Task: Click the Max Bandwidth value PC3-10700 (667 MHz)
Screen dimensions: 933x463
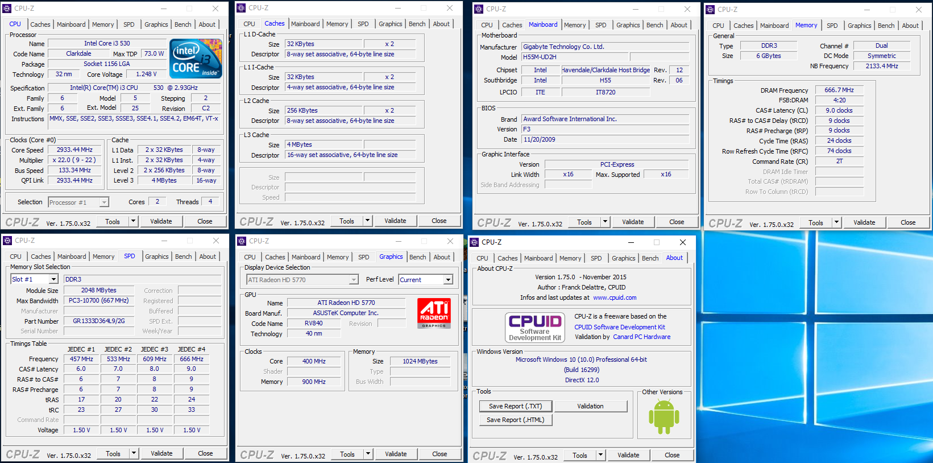Action: click(99, 300)
